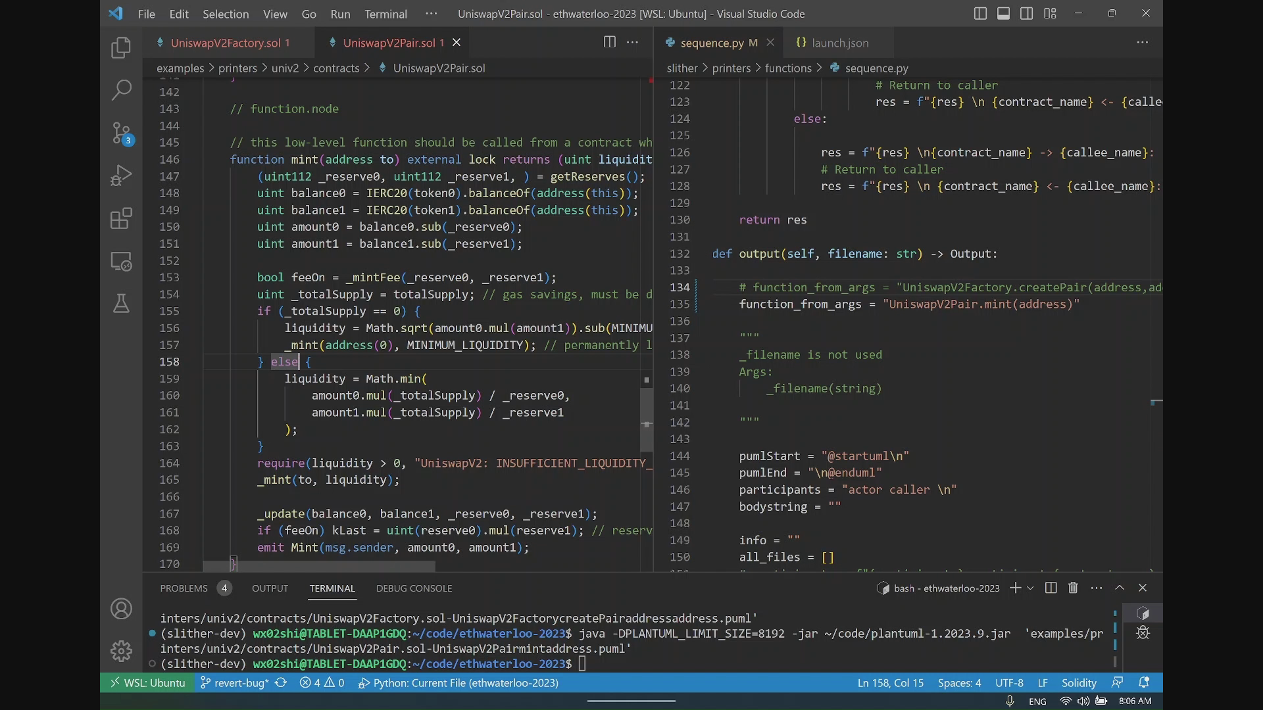Close the bottom panel
Screen dimensions: 1263x710
pyautogui.click(x=1143, y=588)
